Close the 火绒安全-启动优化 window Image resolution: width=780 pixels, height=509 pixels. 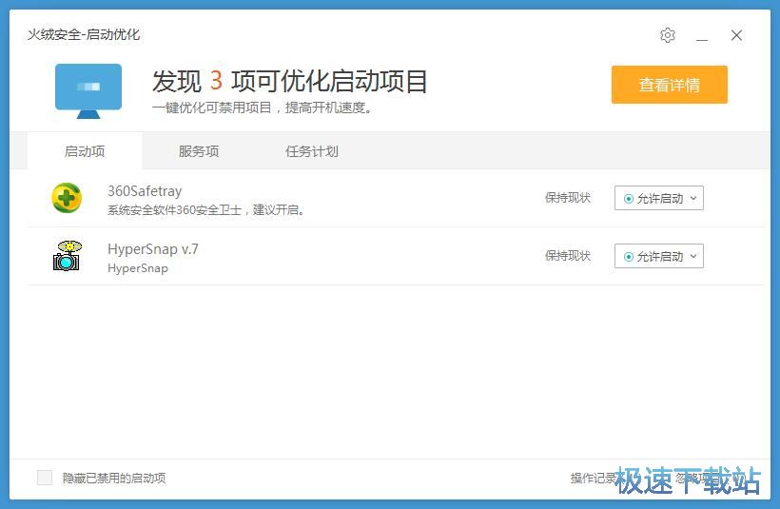(737, 35)
